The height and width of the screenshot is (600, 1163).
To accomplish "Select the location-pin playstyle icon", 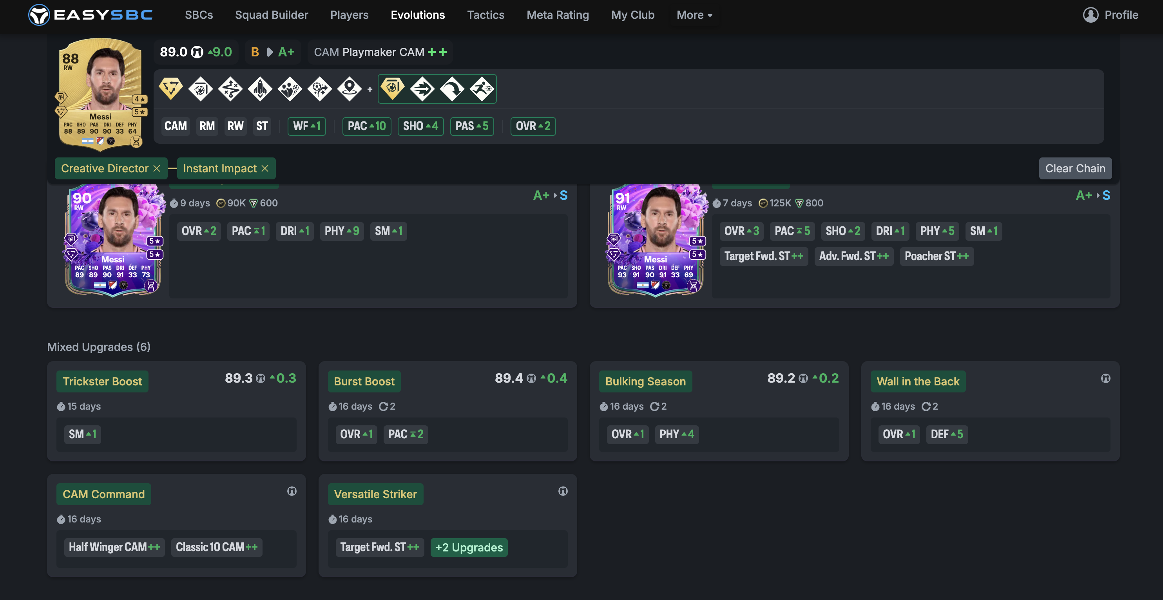I will pyautogui.click(x=349, y=89).
